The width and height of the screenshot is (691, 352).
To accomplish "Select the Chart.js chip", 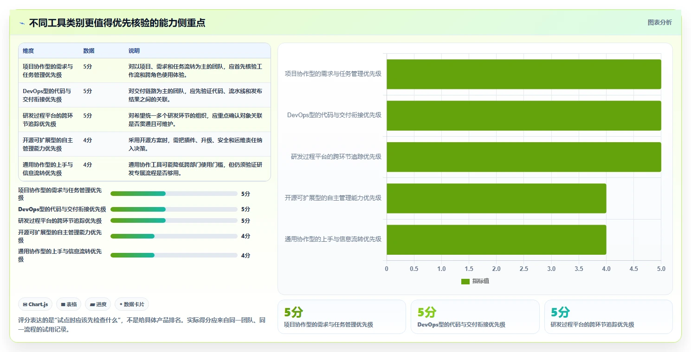I will (36, 304).
